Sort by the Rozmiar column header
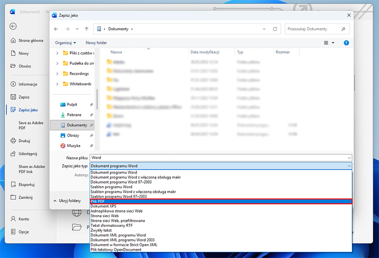This screenshot has width=379, height=258. pyautogui.click(x=283, y=52)
